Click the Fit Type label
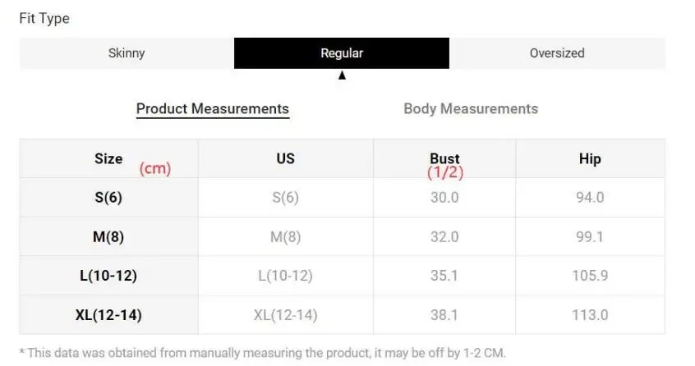 pos(44,18)
